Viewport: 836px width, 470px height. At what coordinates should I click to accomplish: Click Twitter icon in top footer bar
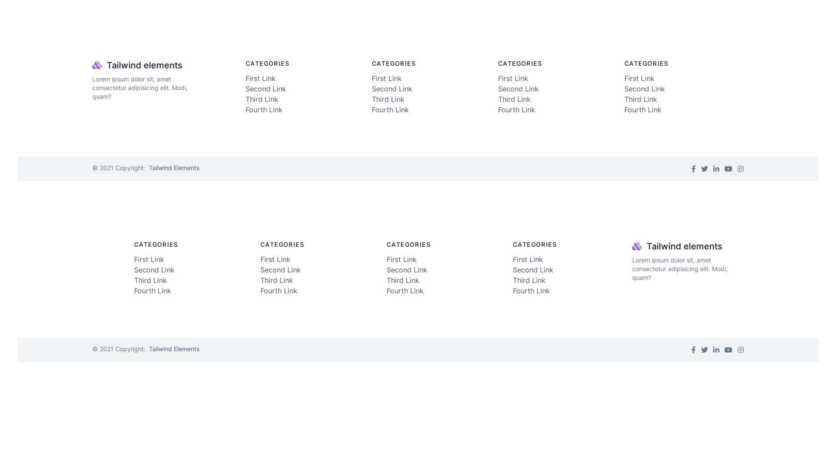705,169
